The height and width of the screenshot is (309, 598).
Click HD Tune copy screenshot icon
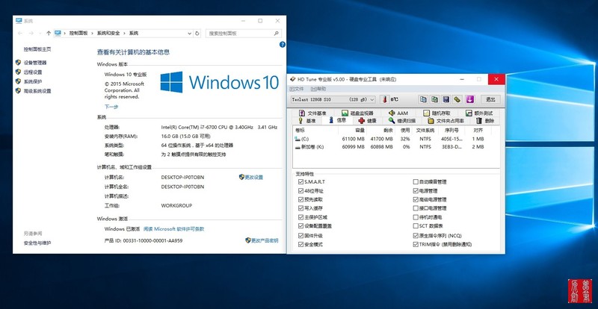click(434, 99)
